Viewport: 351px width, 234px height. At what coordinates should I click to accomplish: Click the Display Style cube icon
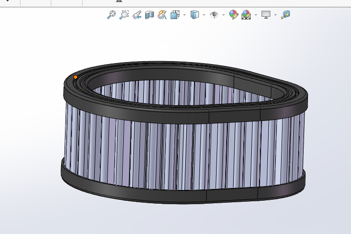[x=195, y=15]
